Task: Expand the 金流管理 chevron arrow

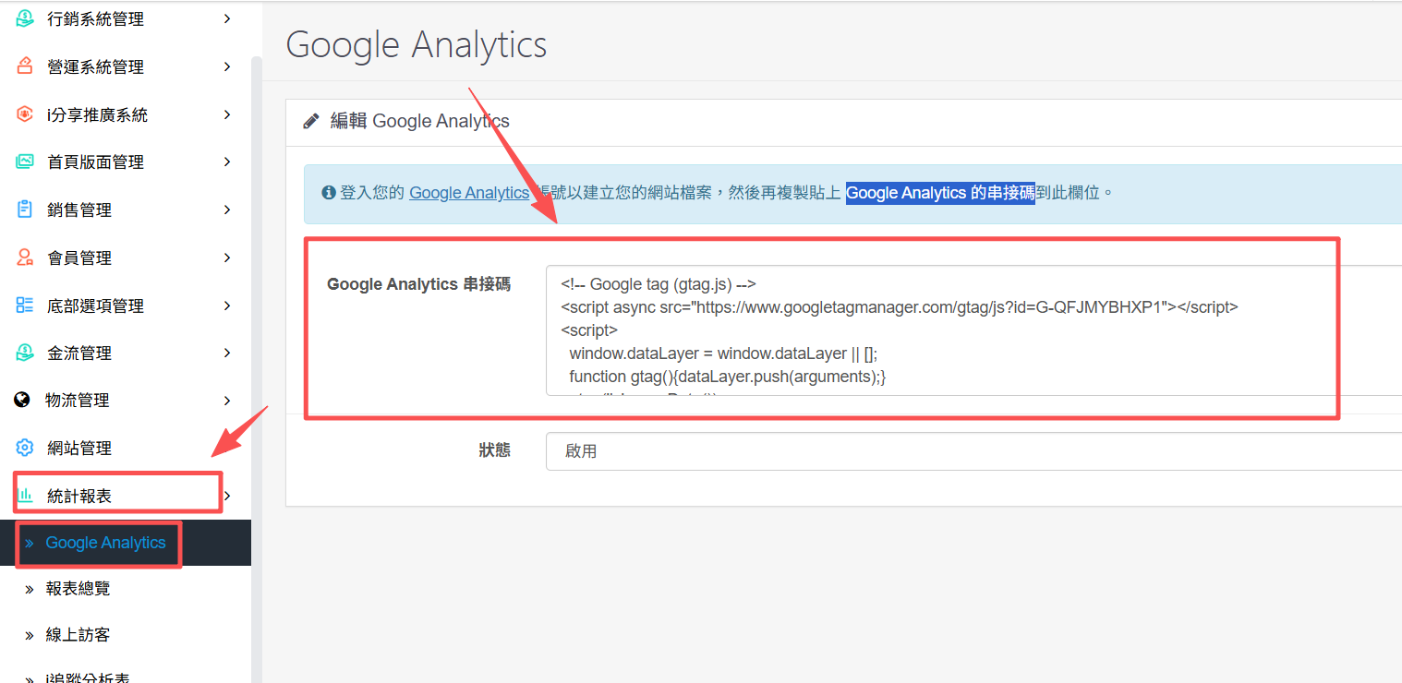Action: pyautogui.click(x=227, y=353)
